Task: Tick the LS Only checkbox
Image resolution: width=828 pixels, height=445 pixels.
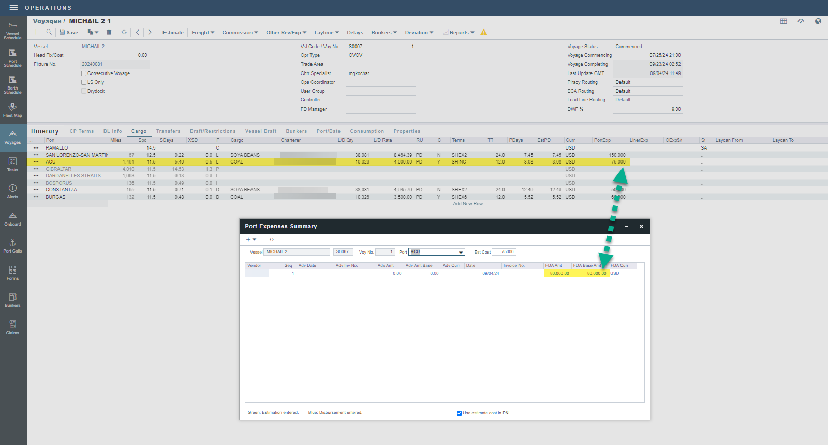Action: pos(84,82)
